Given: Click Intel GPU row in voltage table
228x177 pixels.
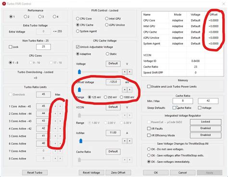Looking at the screenshot, I should tap(183, 26).
